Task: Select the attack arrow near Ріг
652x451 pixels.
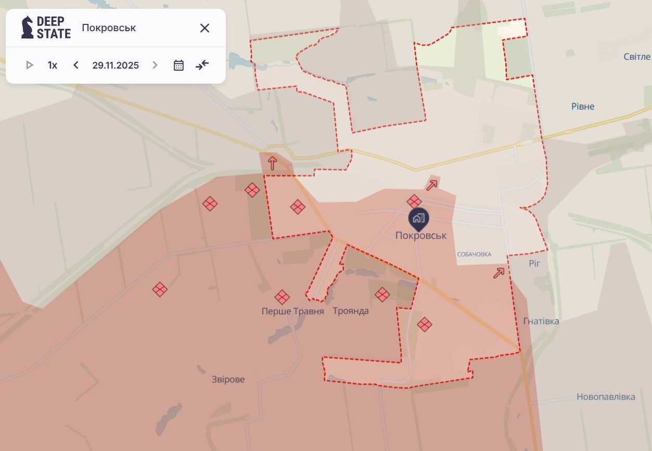Action: tap(498, 273)
